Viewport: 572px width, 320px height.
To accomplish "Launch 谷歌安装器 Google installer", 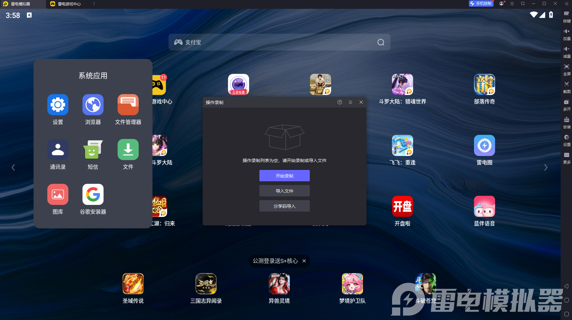I will click(93, 195).
